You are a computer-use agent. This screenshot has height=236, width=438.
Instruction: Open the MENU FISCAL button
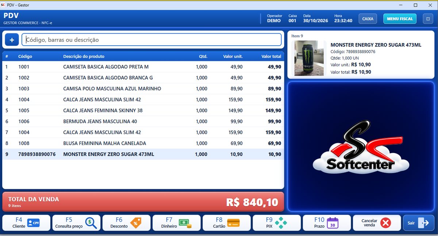click(x=400, y=19)
